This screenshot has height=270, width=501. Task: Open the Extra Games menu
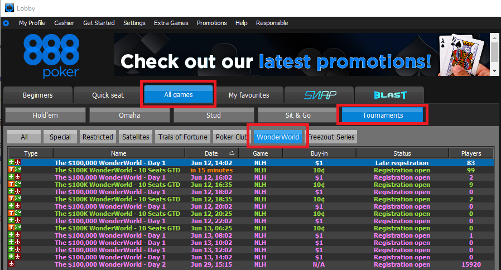click(x=171, y=23)
